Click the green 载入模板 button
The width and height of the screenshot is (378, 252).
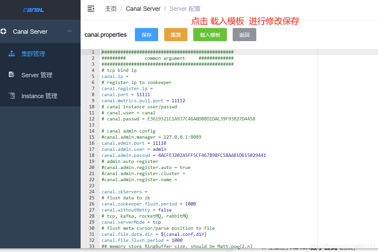tap(210, 35)
